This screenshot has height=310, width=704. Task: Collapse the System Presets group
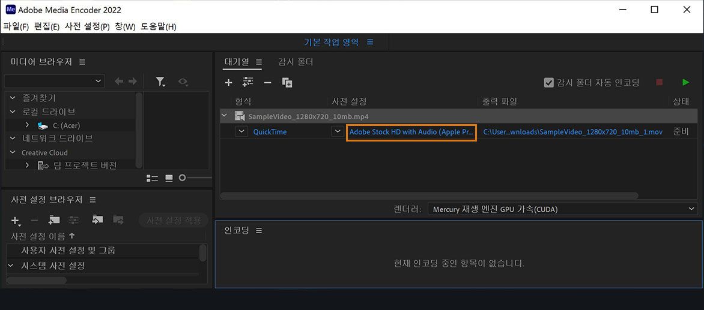pyautogui.click(x=11, y=266)
